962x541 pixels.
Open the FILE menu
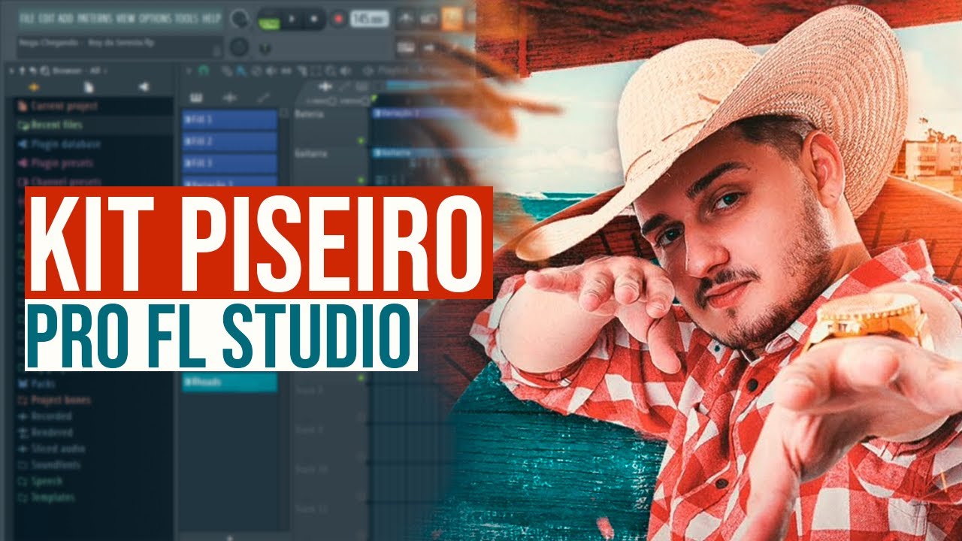(x=28, y=18)
